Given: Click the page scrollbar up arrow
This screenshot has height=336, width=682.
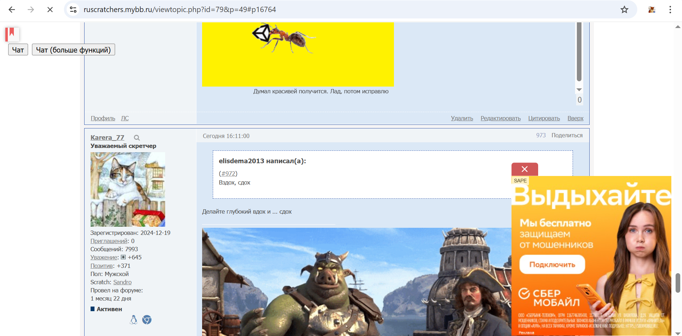Looking at the screenshot, I should [678, 27].
